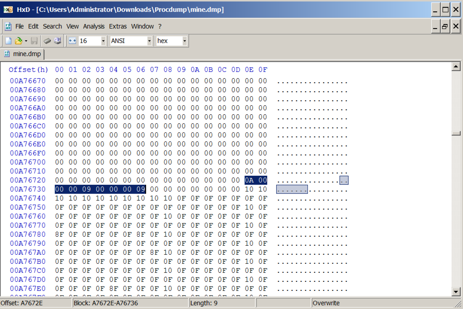Screen dimensions: 463x309
Task: Click the 8F byte in row 00A767A0
Action: point(154,253)
